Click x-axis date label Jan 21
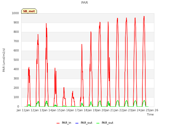Image resolution: width=170 pixels, height=128 pixels. pos(109,110)
